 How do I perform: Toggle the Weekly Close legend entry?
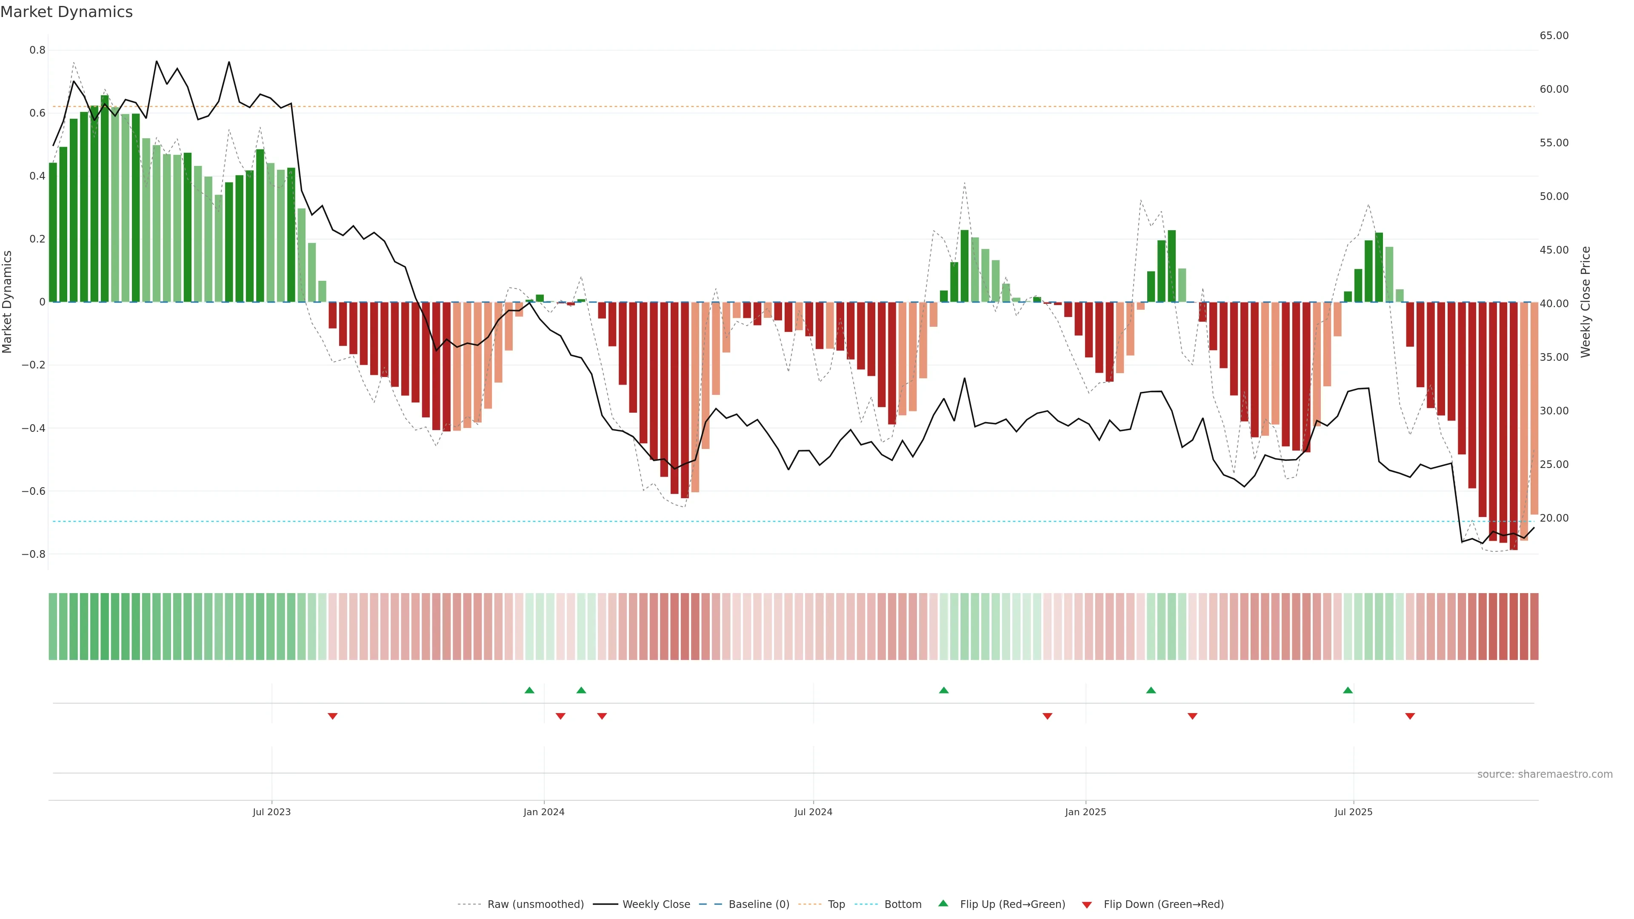coord(656,905)
